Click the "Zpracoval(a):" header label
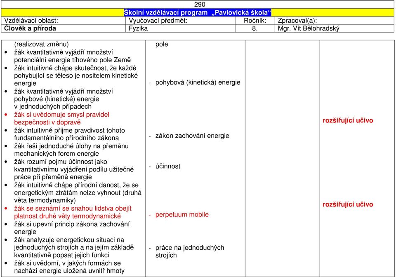 (x=297, y=21)
